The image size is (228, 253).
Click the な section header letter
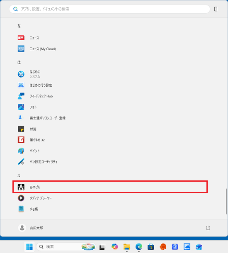[19, 26]
